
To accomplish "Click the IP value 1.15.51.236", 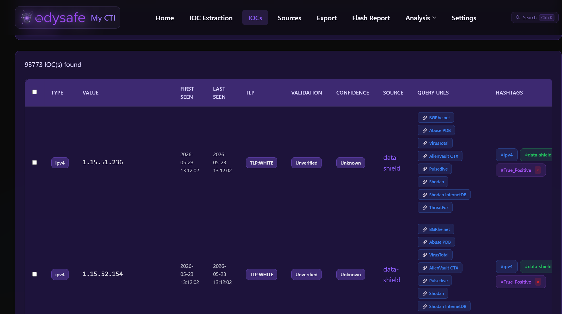I will point(103,162).
